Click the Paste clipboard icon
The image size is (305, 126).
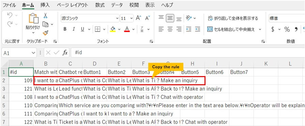[33, 18]
